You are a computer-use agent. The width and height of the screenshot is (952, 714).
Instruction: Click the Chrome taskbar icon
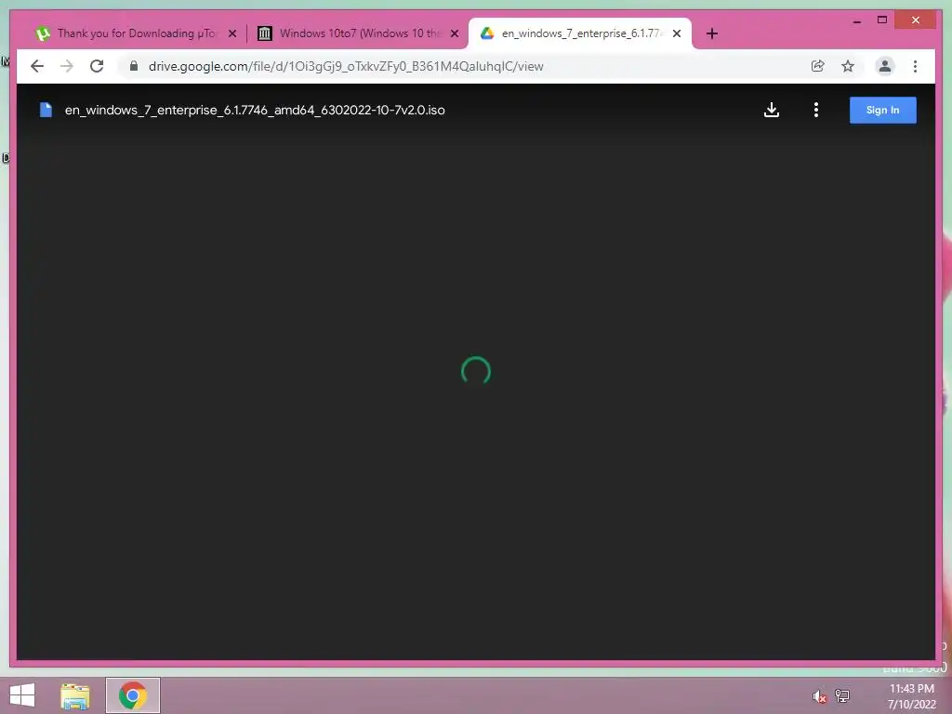click(132, 695)
